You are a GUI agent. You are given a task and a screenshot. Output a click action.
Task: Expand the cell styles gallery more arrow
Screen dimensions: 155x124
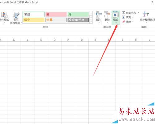coord(91,21)
